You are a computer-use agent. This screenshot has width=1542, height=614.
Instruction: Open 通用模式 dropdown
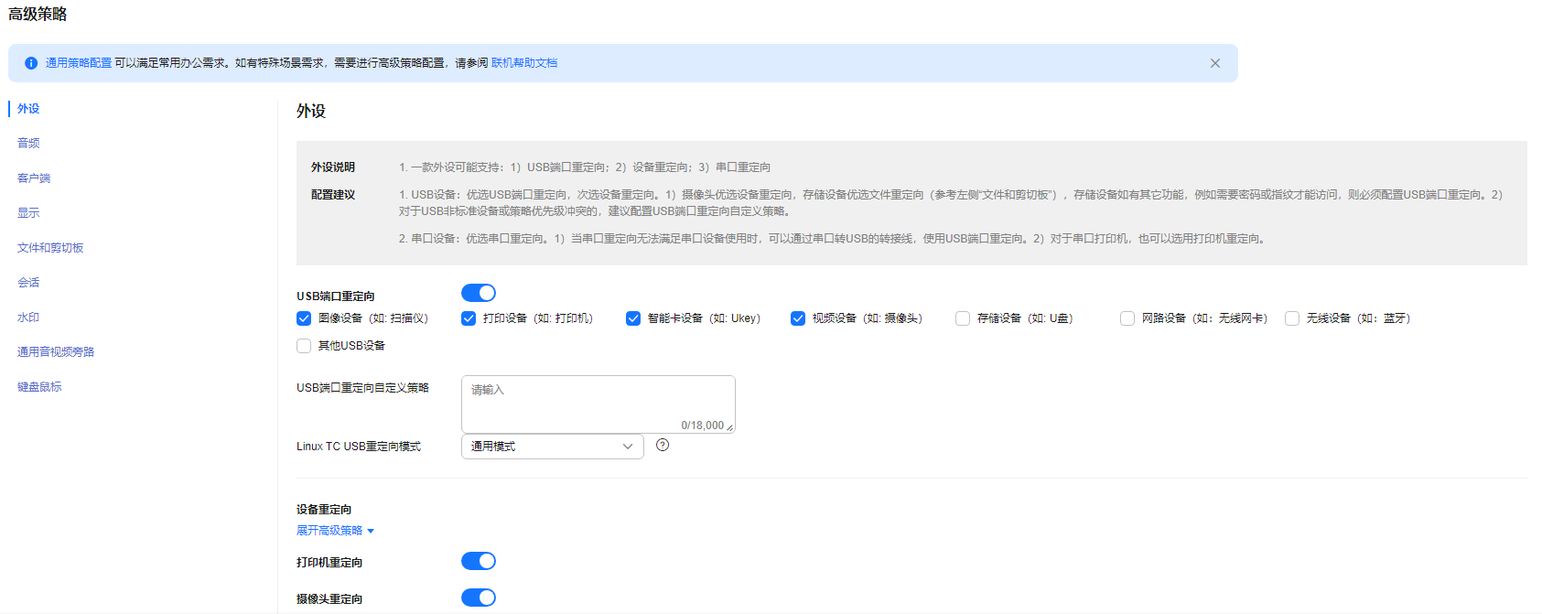(552, 447)
